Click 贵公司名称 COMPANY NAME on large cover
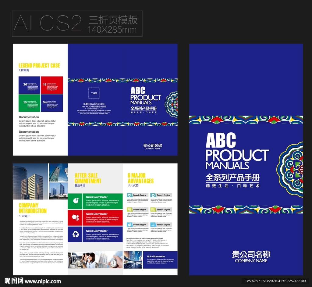 tap(251, 257)
